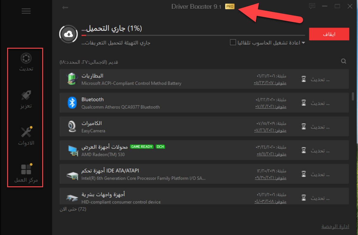
Task: Stop the download with ايقاف button
Action: pyautogui.click(x=329, y=34)
